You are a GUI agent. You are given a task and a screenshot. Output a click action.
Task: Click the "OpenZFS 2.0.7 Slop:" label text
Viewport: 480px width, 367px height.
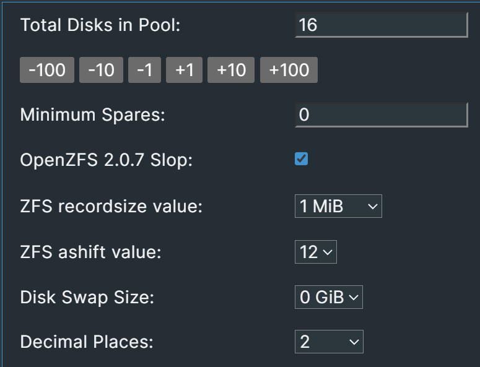(x=107, y=160)
